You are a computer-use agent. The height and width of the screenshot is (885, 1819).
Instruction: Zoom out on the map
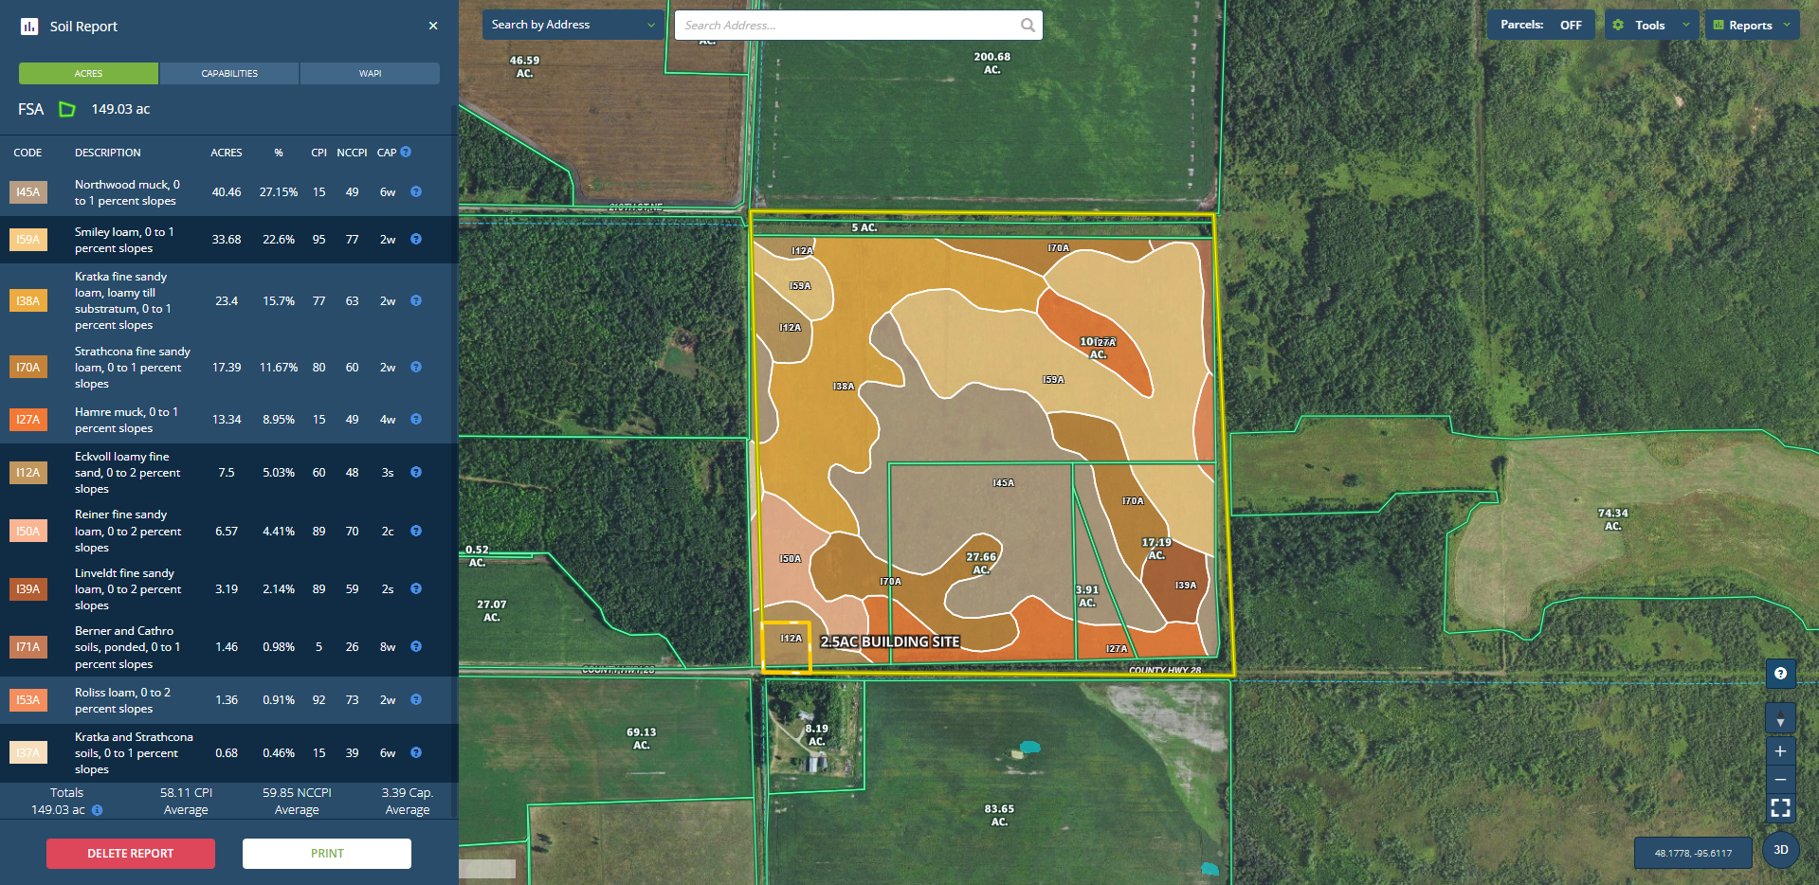1780,780
